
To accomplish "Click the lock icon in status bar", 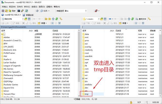I will pyautogui.click(x=131, y=102).
